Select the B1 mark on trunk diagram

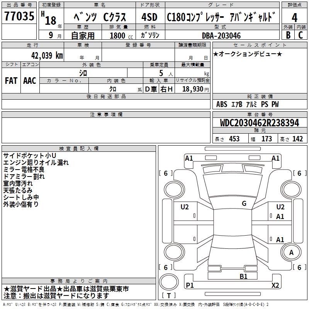243,277
